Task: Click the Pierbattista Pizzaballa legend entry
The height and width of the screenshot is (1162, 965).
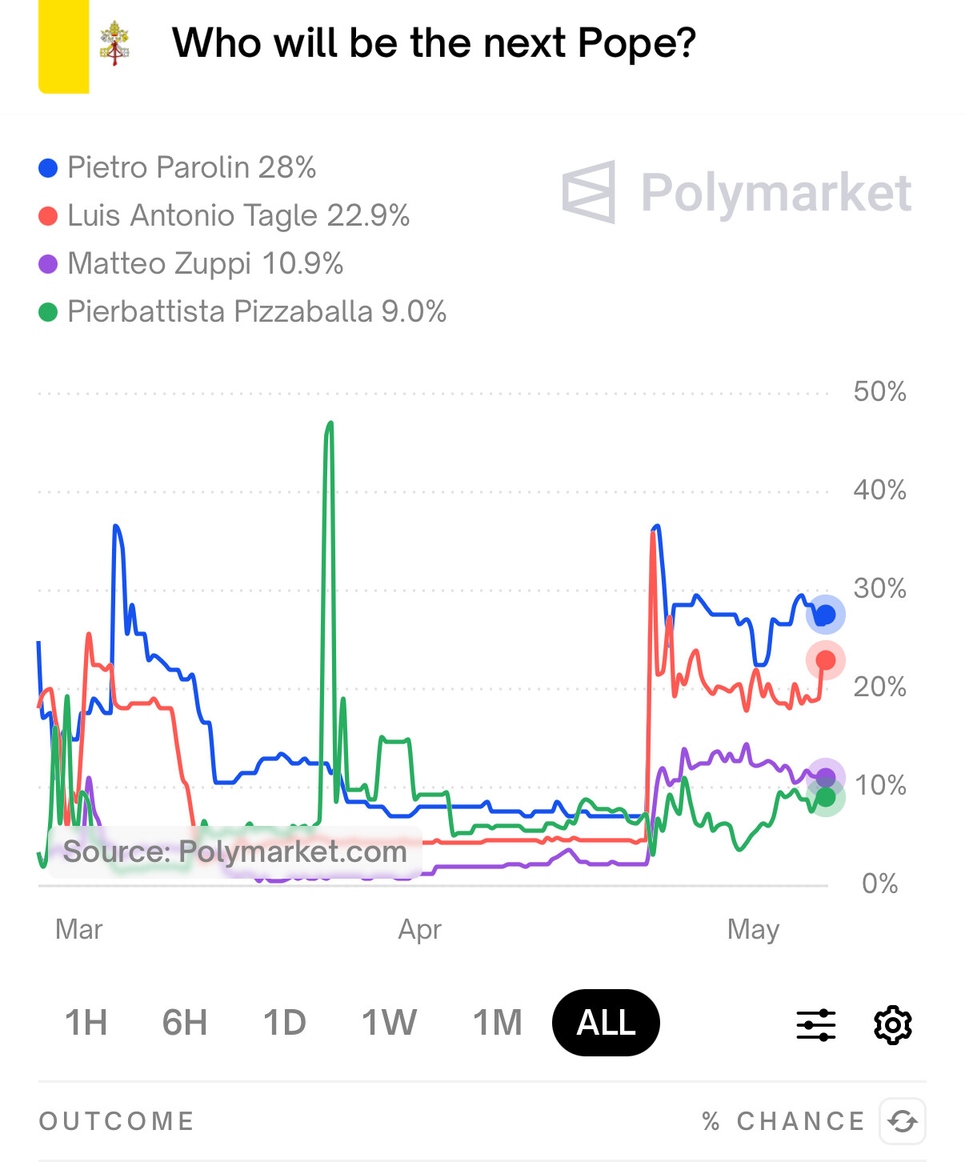Action: 242,311
